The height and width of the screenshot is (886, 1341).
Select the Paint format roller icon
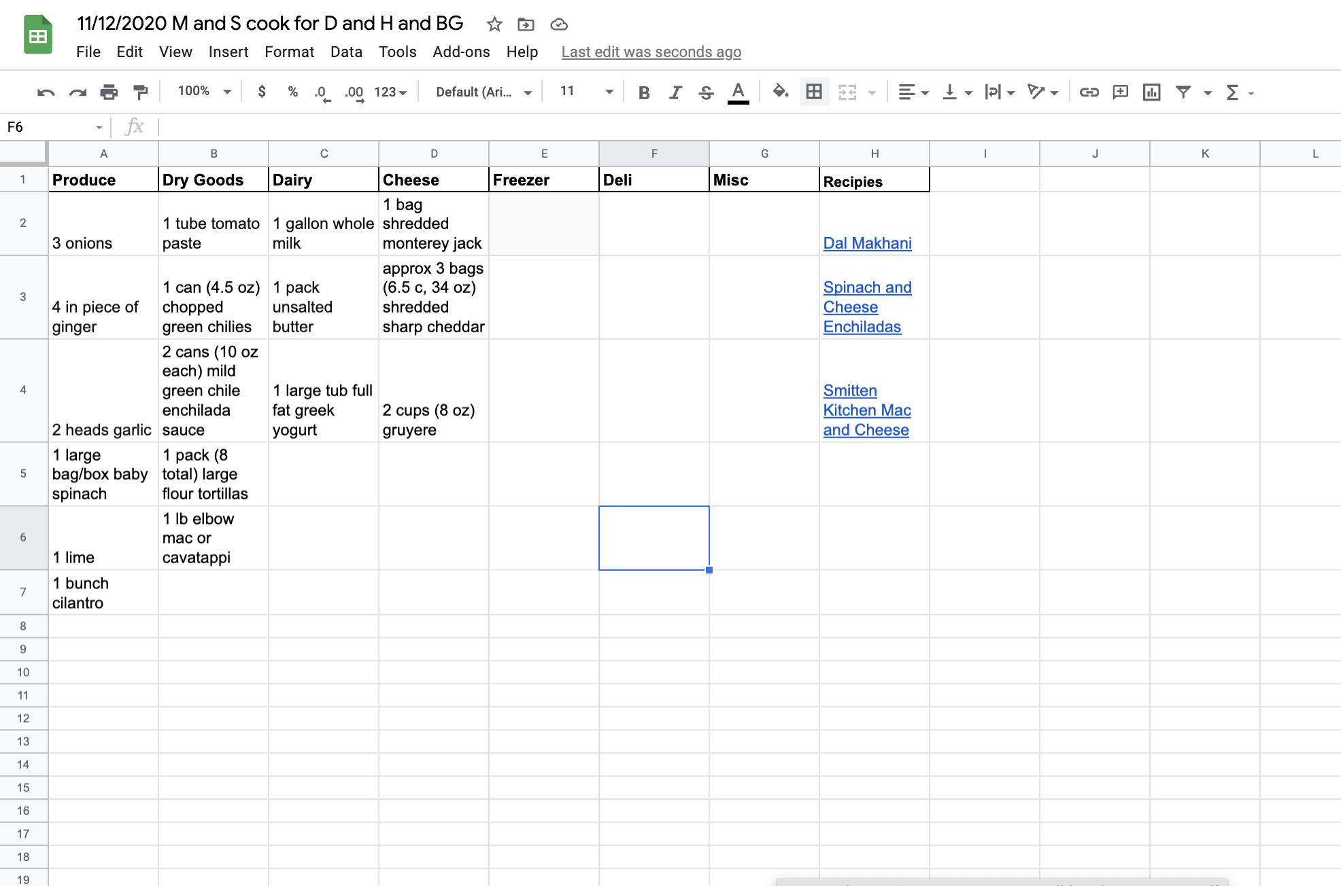pyautogui.click(x=141, y=92)
